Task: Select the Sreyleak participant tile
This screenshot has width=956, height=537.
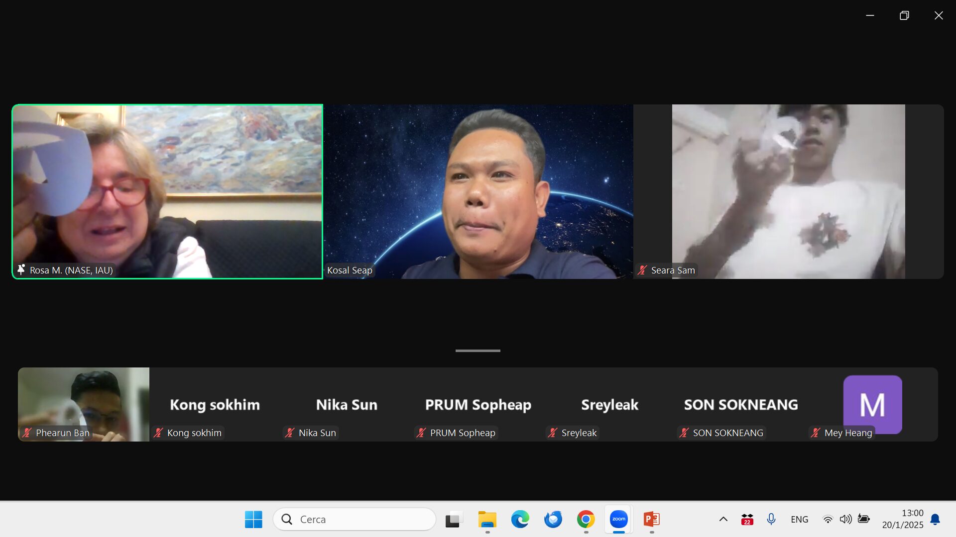Action: pos(609,404)
